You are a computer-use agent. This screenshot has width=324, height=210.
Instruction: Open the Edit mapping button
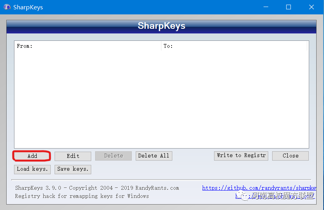pos(73,156)
